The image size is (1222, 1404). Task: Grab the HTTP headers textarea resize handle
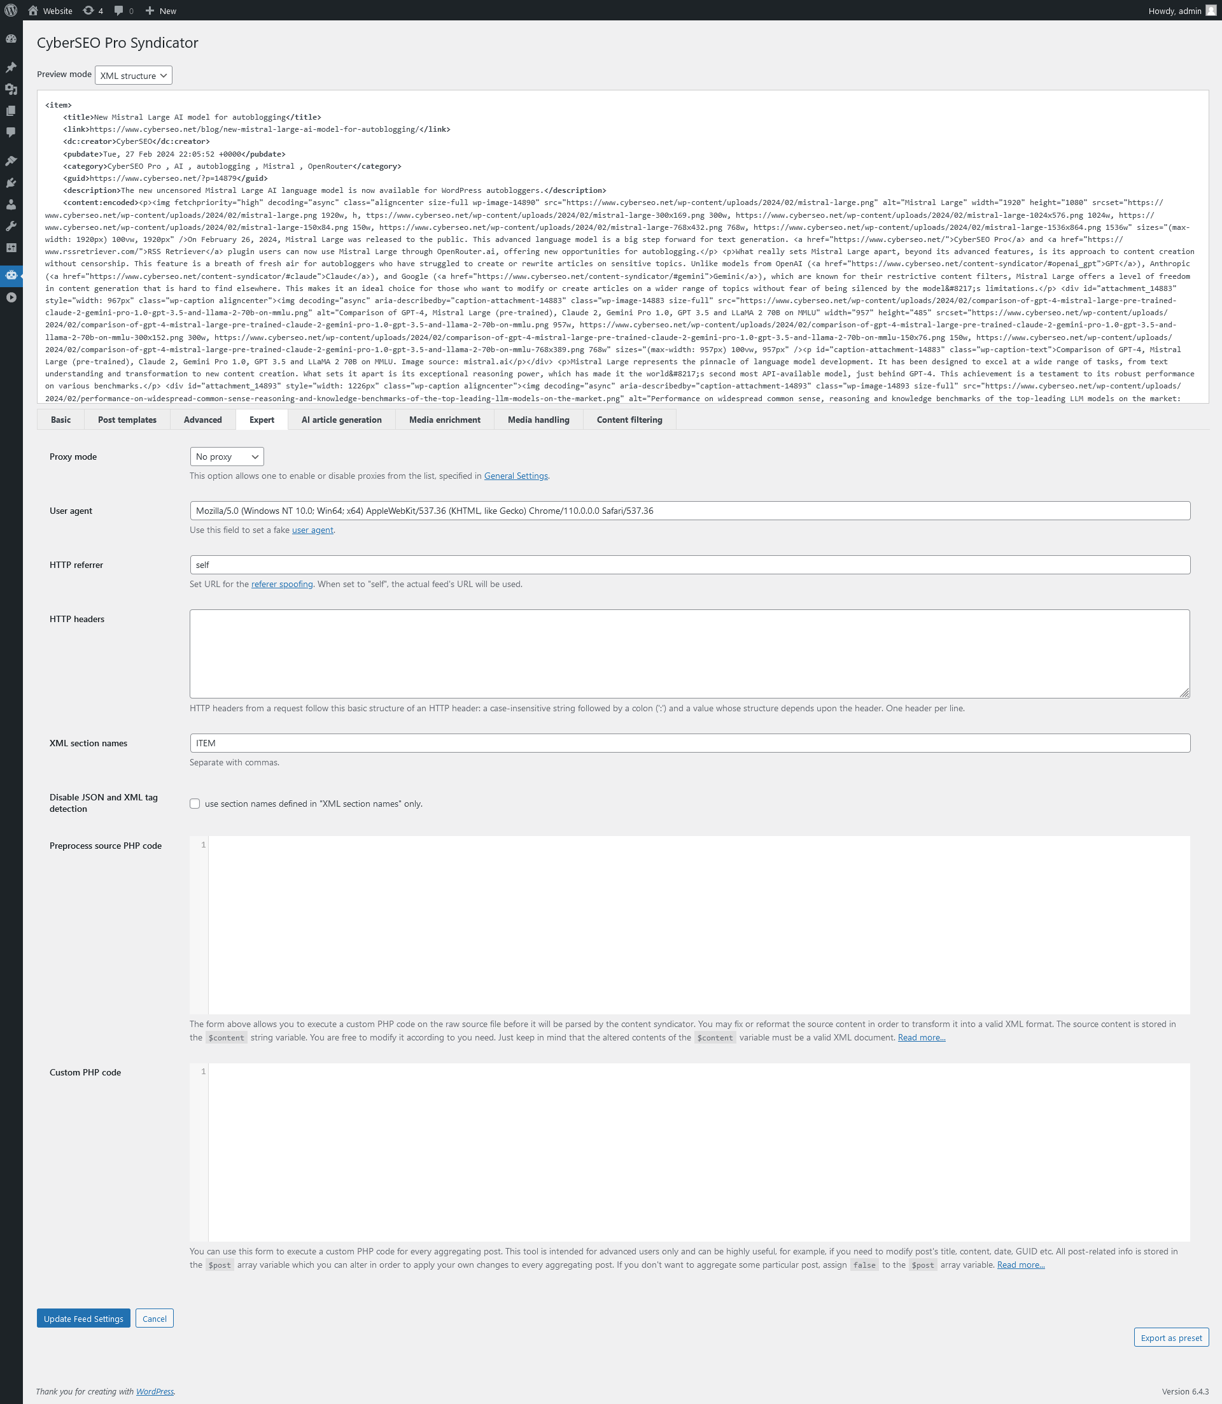[1184, 693]
